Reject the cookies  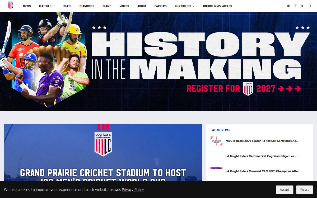[304, 190]
